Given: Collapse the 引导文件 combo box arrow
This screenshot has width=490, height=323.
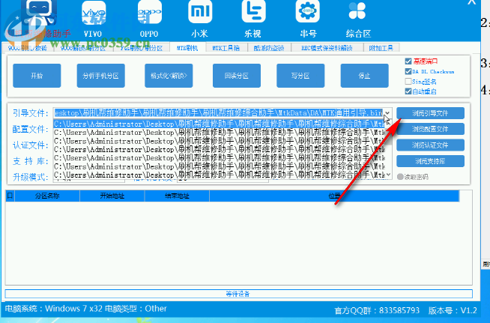Looking at the screenshot, I should (387, 113).
